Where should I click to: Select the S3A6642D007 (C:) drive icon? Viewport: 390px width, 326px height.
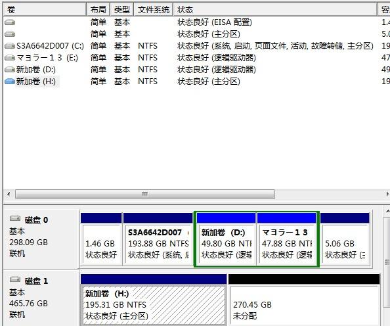10,46
